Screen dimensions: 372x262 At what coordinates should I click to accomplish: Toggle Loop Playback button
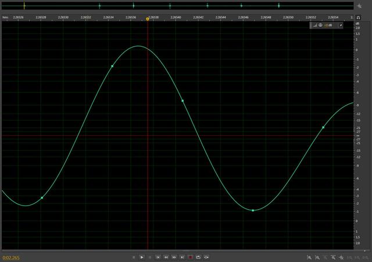(198, 257)
